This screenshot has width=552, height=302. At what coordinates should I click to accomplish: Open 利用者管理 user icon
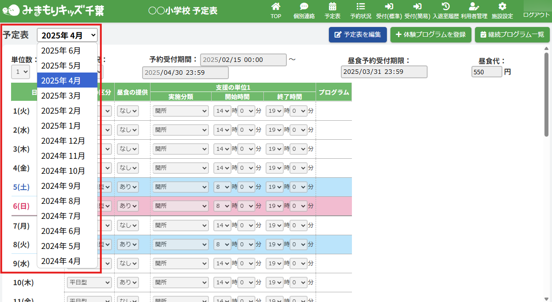point(474,7)
